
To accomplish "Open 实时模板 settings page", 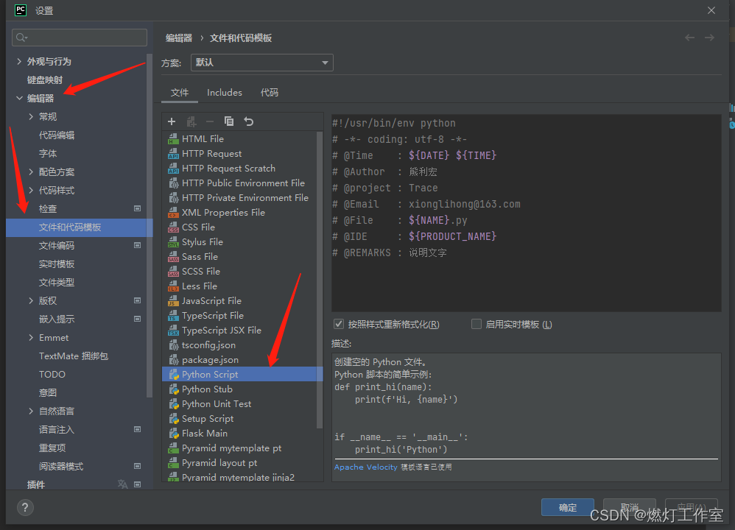I will [57, 264].
